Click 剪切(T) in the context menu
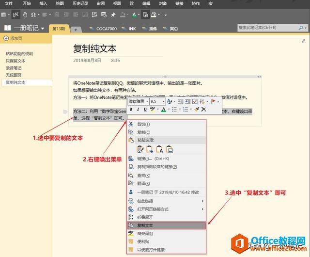The width and height of the screenshot is (310, 257). (x=166, y=124)
